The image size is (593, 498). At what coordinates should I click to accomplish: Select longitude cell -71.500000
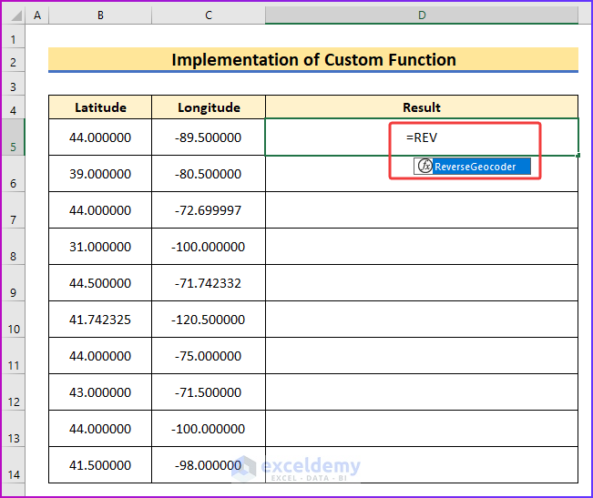pyautogui.click(x=209, y=391)
